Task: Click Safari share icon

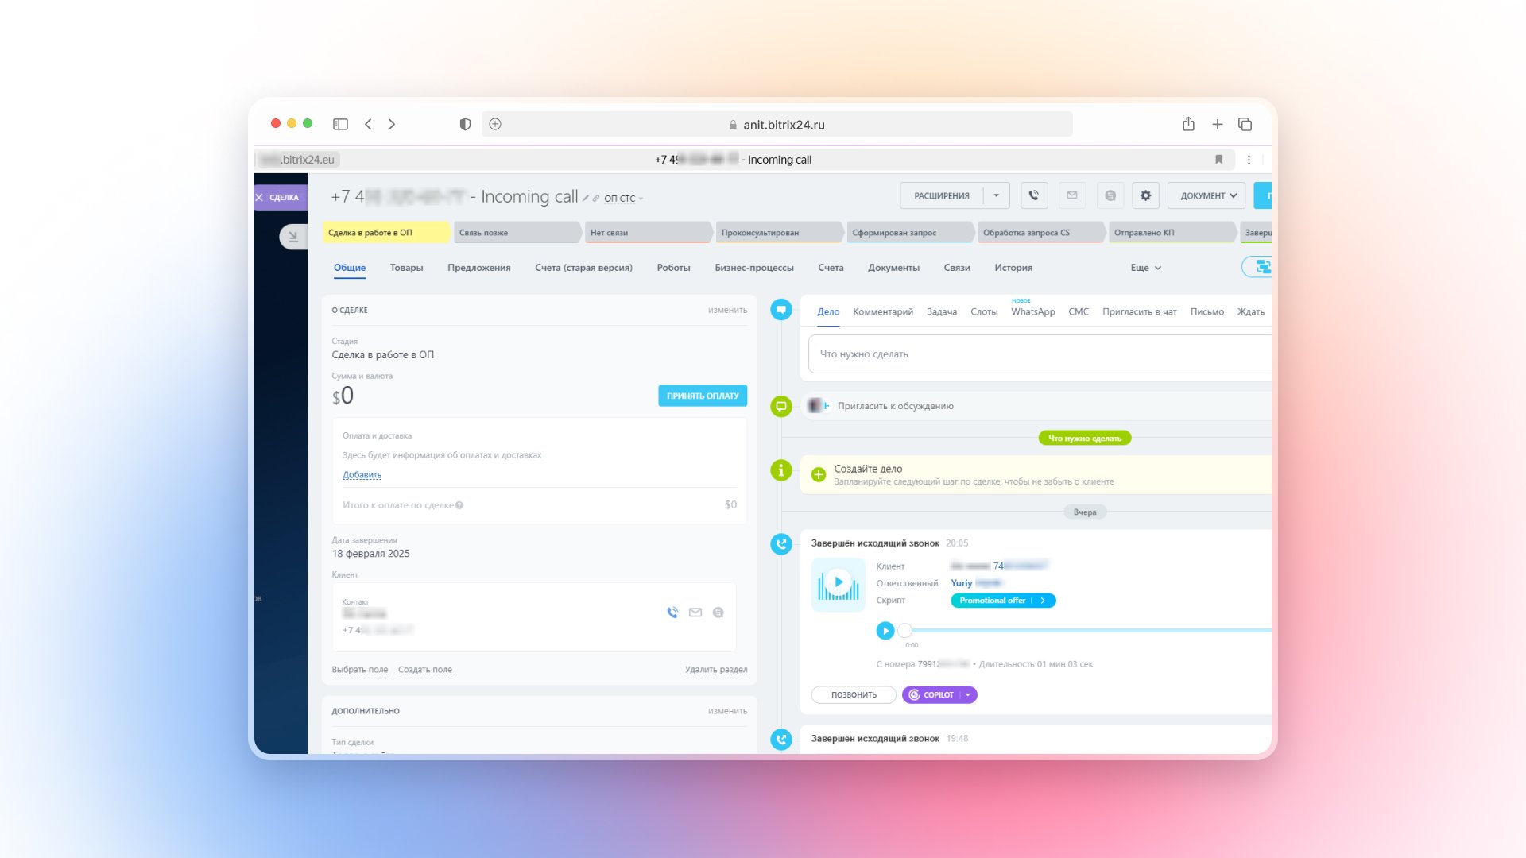Action: [1188, 124]
